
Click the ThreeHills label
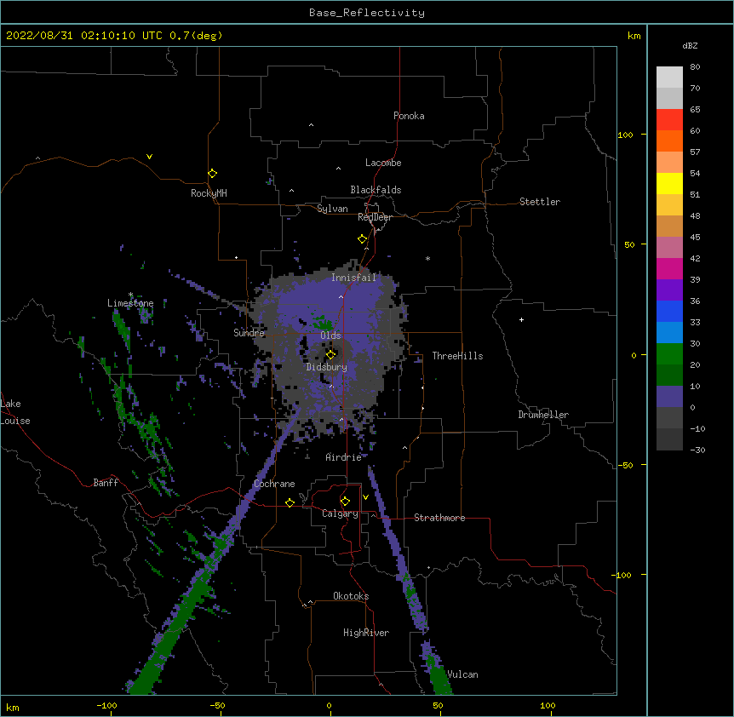(x=457, y=356)
